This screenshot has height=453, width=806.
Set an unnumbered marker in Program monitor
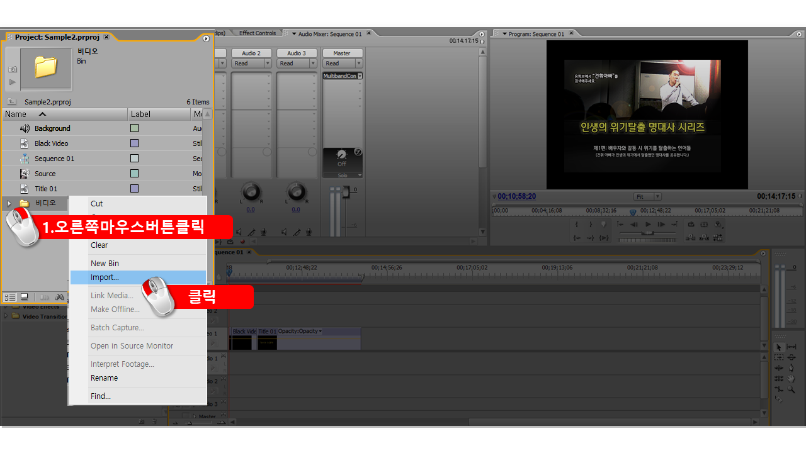click(604, 224)
